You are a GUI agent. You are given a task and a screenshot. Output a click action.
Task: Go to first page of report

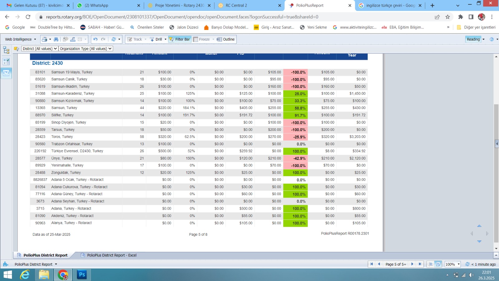[371, 264]
